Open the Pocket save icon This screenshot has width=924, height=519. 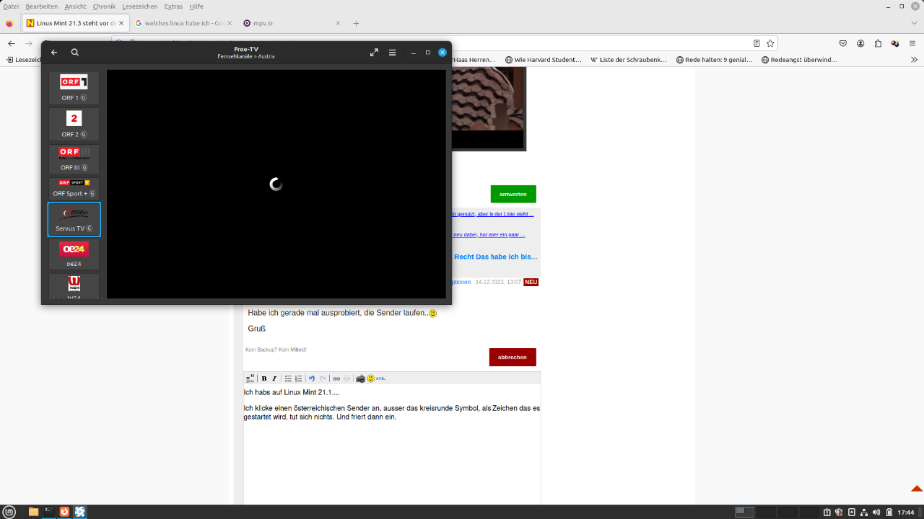(842, 43)
